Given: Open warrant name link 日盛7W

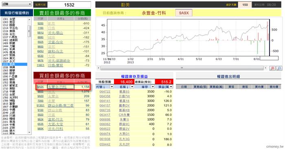Looking at the screenshot, I should click(124, 96).
